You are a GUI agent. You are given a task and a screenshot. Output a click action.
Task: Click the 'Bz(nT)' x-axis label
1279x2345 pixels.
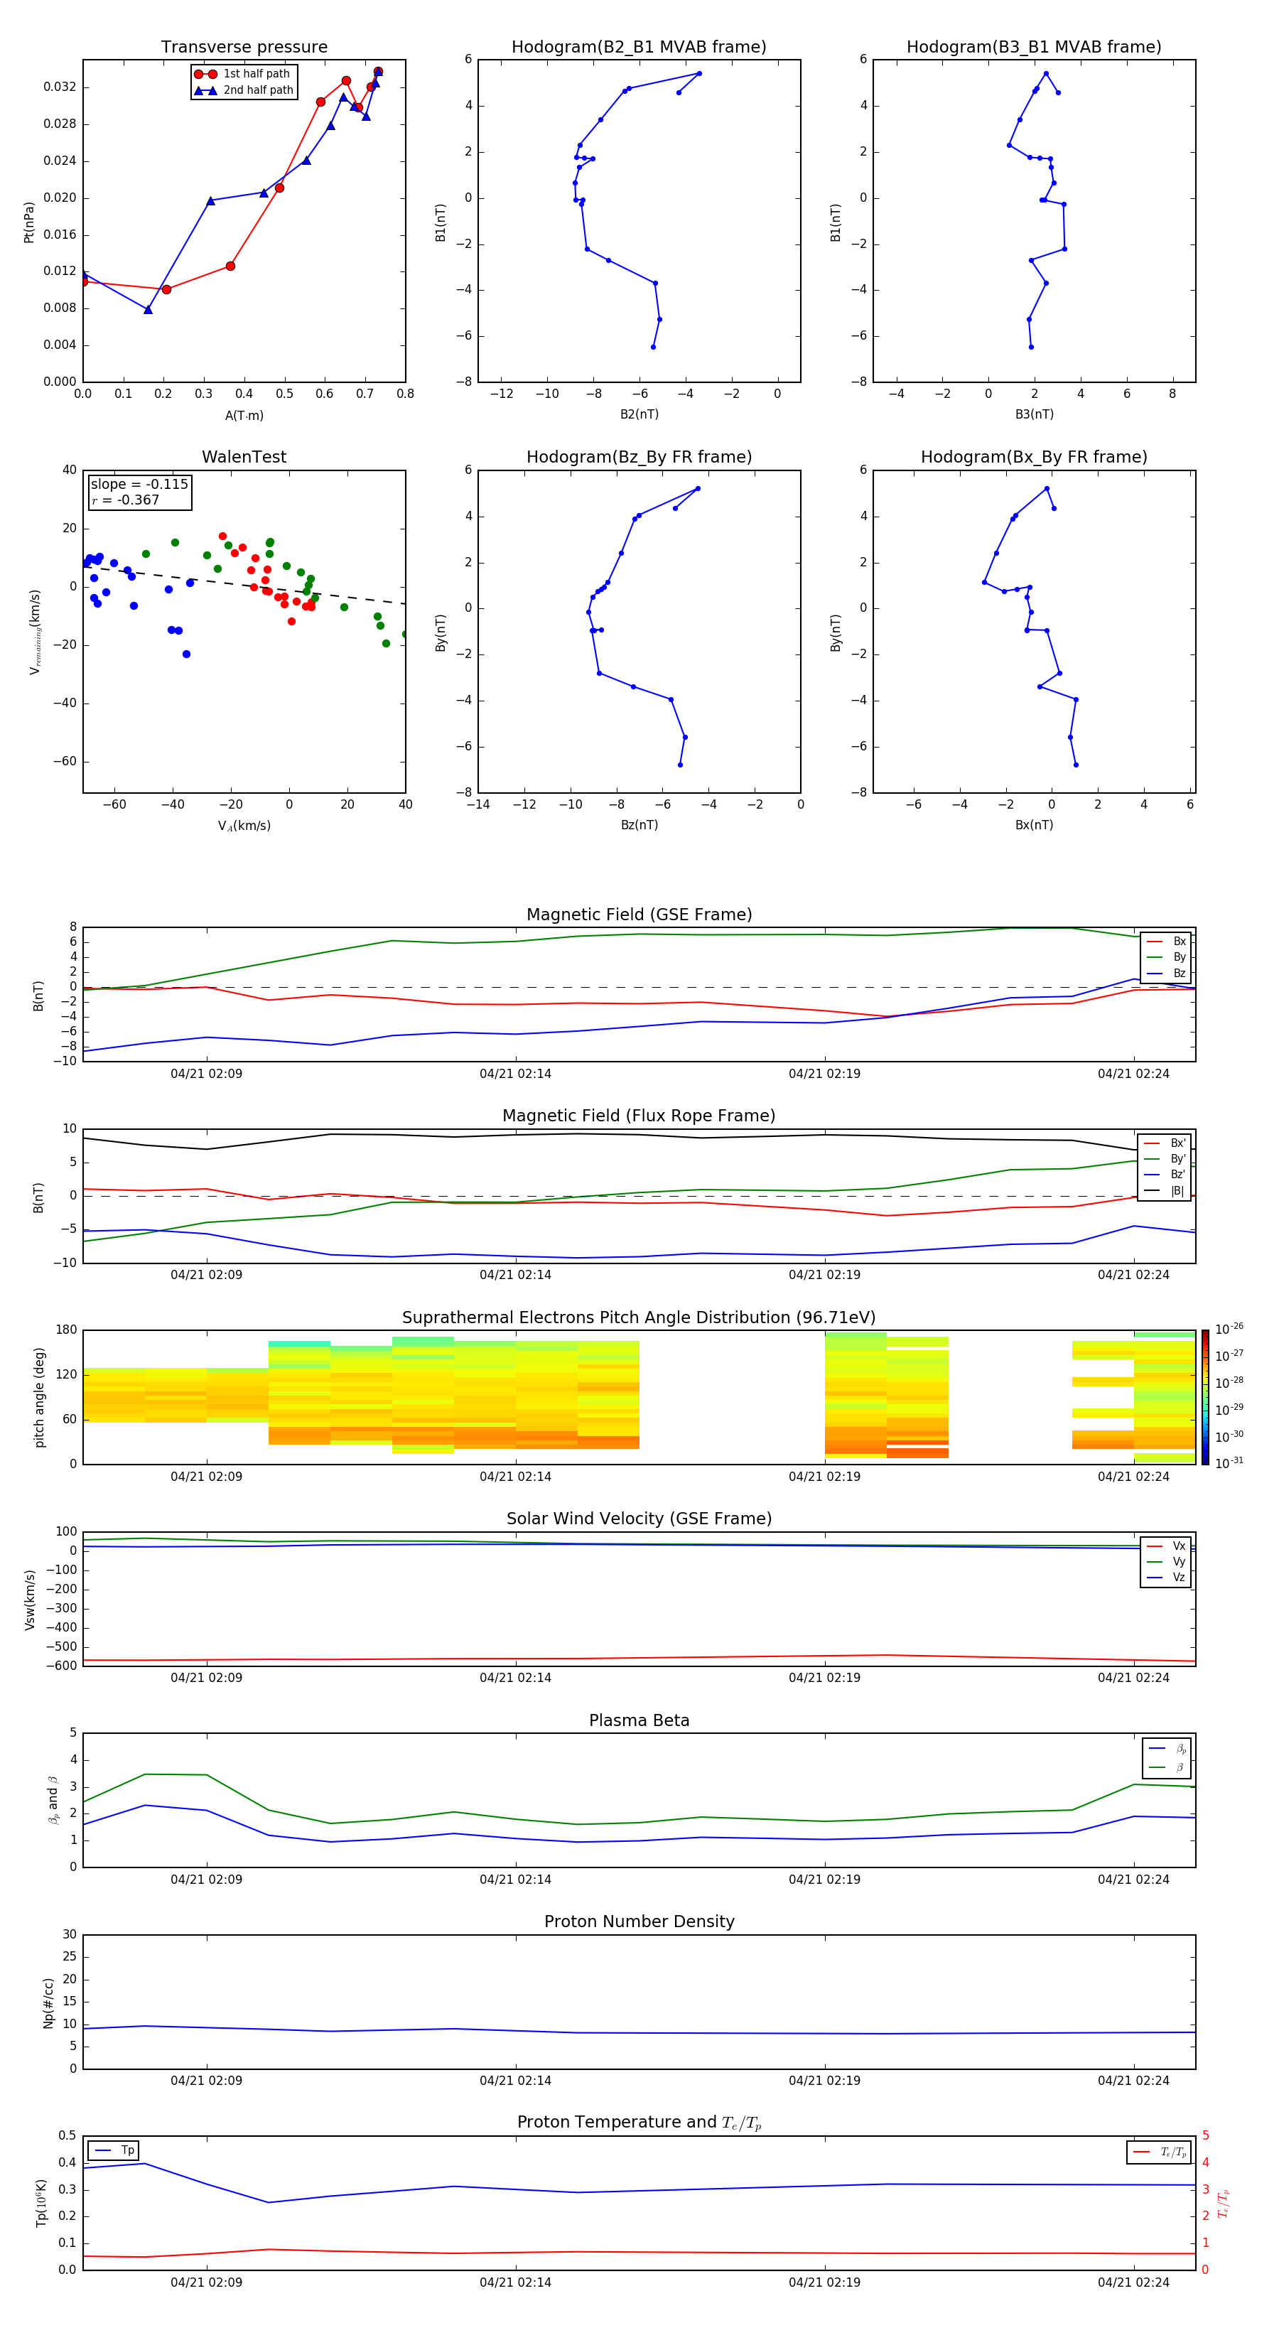click(639, 825)
